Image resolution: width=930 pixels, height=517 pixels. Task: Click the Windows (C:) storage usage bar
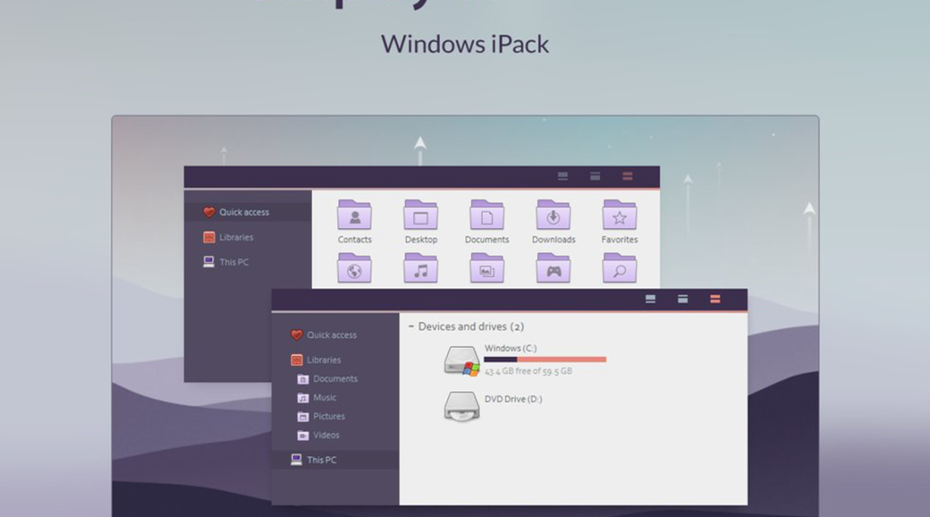click(544, 360)
